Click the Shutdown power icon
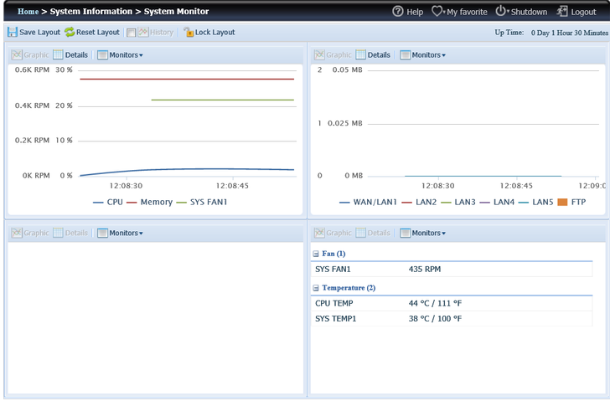The height and width of the screenshot is (401, 610). pyautogui.click(x=501, y=12)
